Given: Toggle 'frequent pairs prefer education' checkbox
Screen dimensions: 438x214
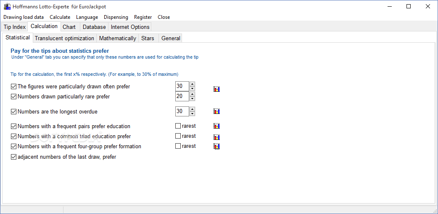Looking at the screenshot, I should (13, 126).
